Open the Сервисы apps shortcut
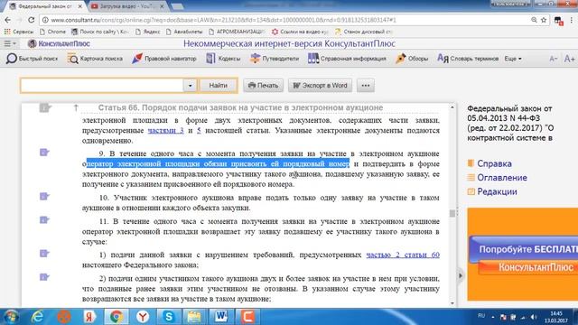The width and height of the screenshot is (578, 325). (x=18, y=32)
